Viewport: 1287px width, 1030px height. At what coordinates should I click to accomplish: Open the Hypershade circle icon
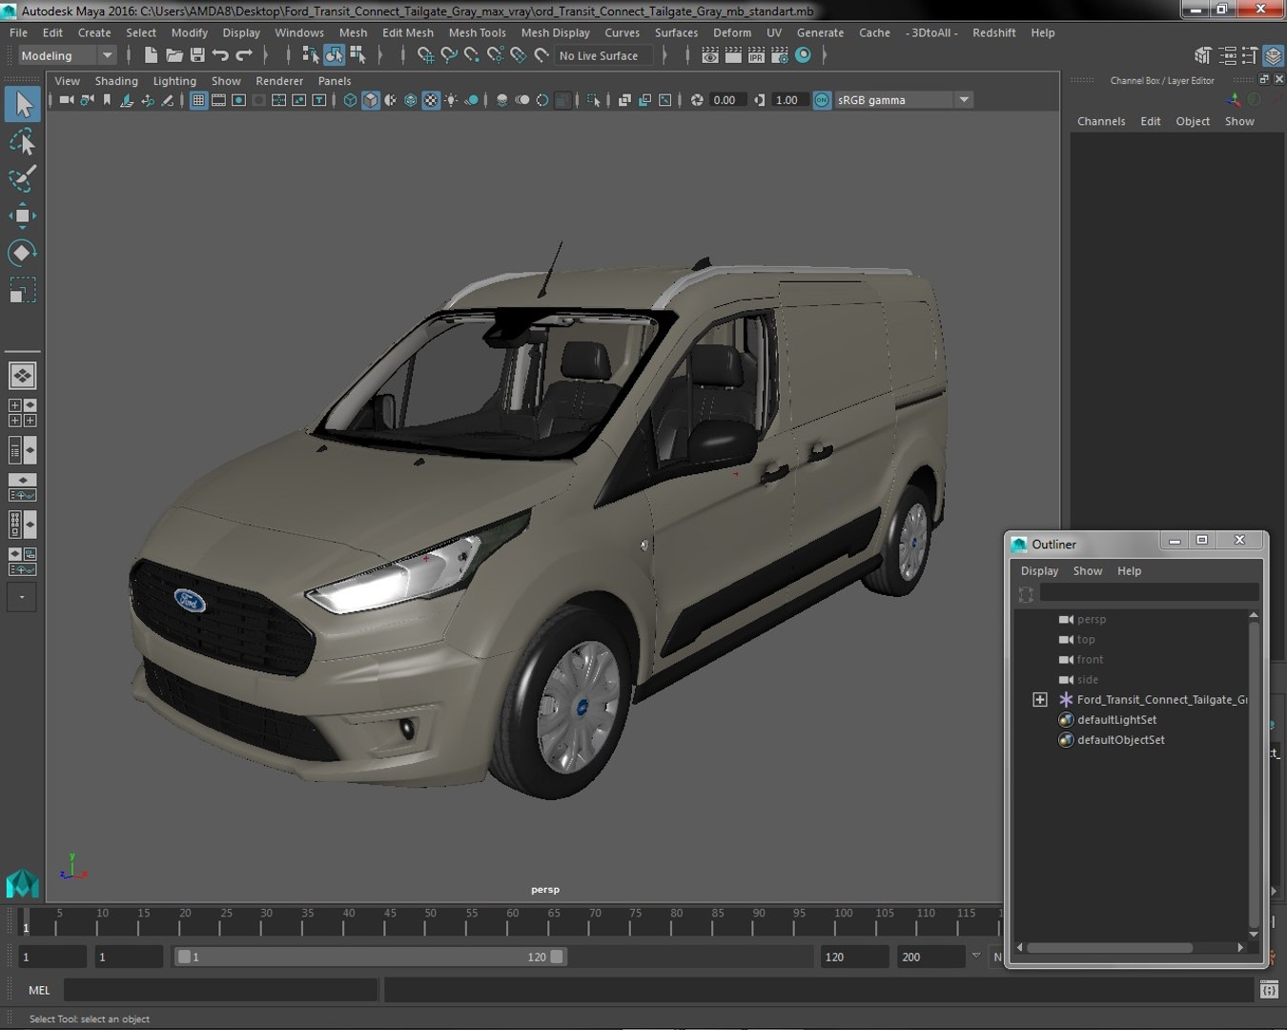804,55
